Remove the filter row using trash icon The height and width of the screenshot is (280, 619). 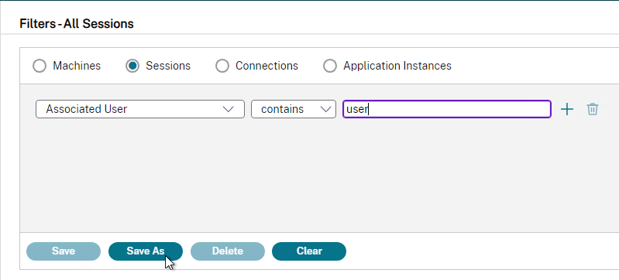pos(592,109)
